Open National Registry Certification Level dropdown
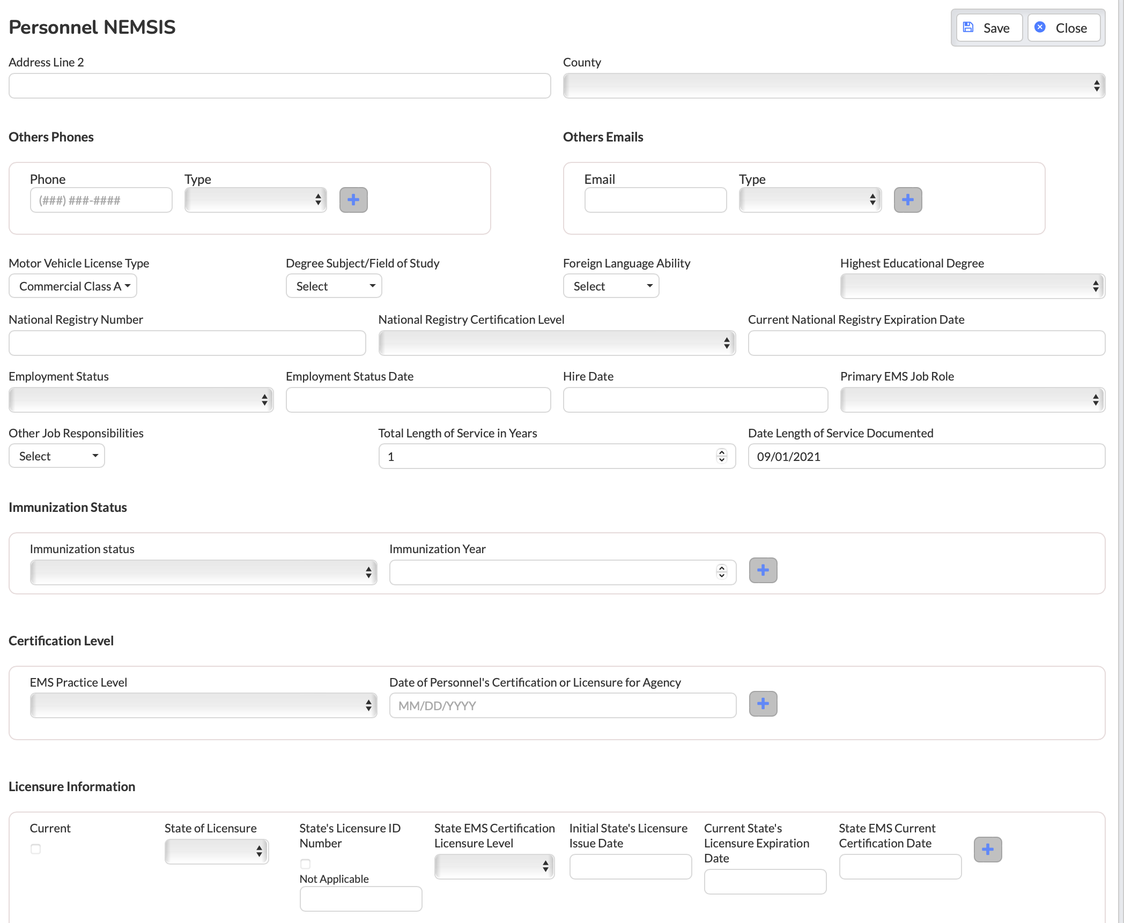This screenshot has width=1124, height=923. click(x=557, y=343)
